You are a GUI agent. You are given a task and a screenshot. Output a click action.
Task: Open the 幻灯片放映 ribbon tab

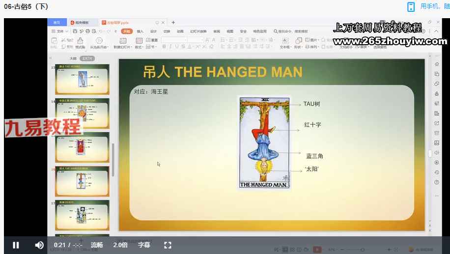tap(198, 31)
